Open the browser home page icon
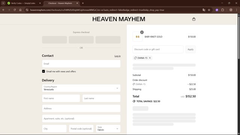Viewport: 240px width, 135px height. (20, 10)
